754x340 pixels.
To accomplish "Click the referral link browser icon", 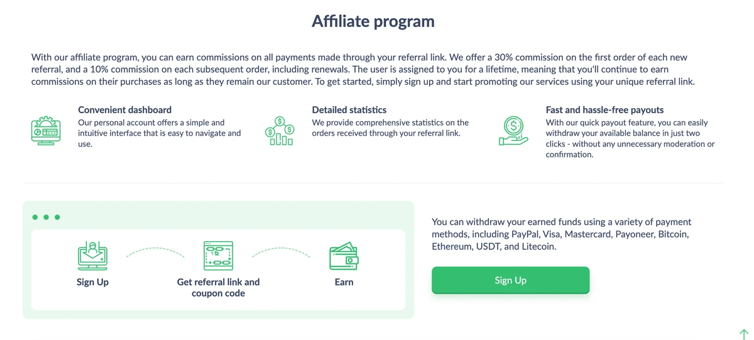I will tap(218, 256).
